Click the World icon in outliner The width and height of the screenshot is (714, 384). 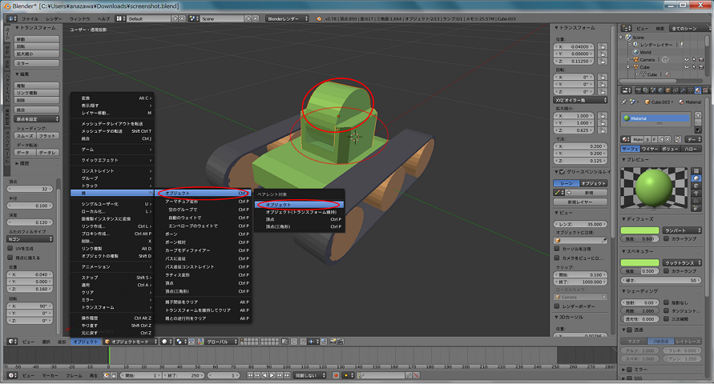point(635,52)
